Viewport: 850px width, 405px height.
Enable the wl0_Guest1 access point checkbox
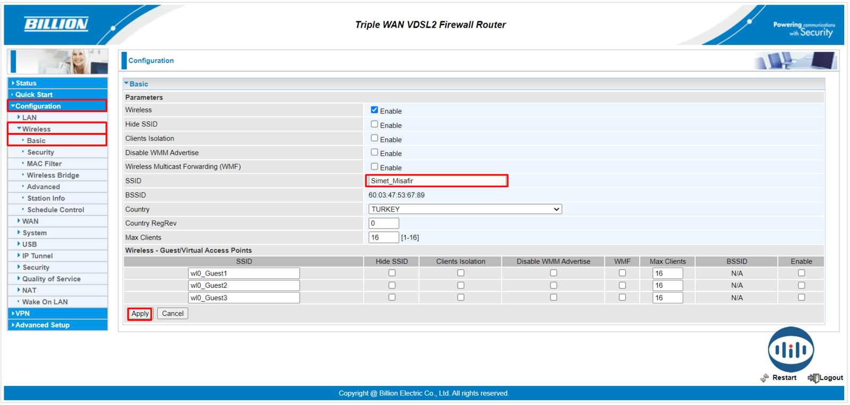(x=801, y=273)
